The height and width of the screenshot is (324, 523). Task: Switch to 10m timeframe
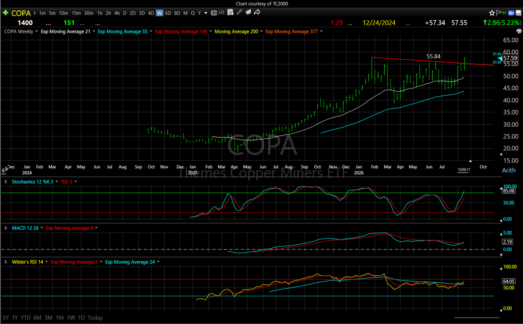64,13
